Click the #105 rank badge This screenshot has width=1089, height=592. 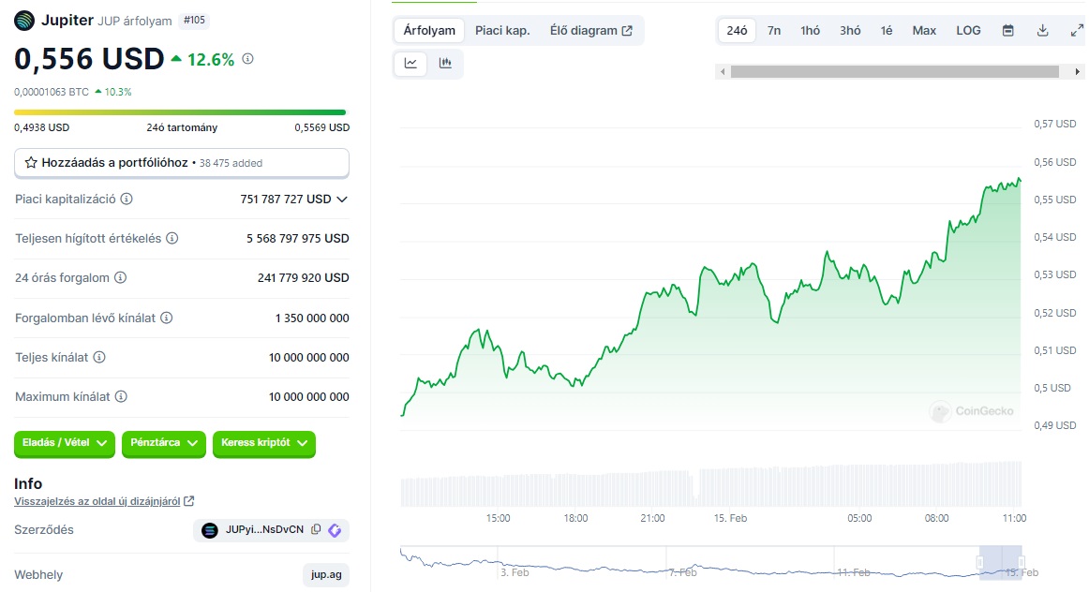(x=194, y=20)
